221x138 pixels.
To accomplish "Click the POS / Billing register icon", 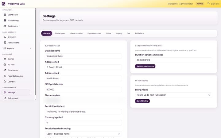I will pyautogui.click(x=5, y=20).
